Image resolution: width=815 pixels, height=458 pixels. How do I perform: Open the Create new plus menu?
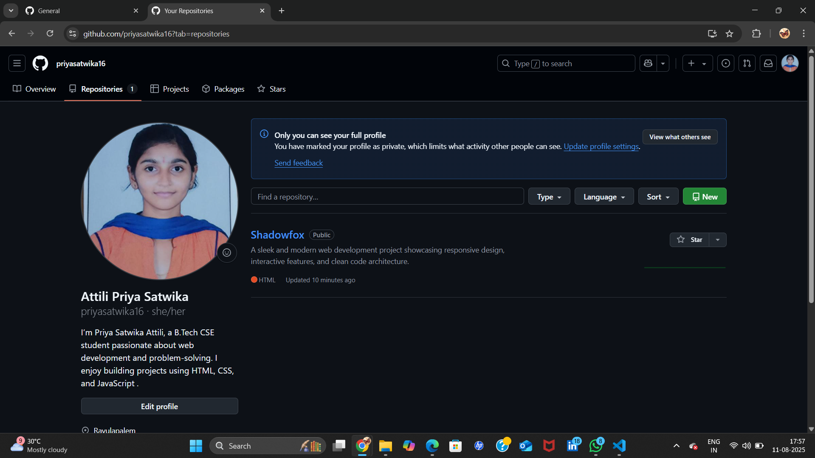pyautogui.click(x=697, y=63)
